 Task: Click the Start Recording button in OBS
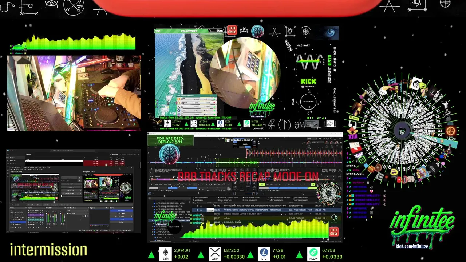click(121, 213)
